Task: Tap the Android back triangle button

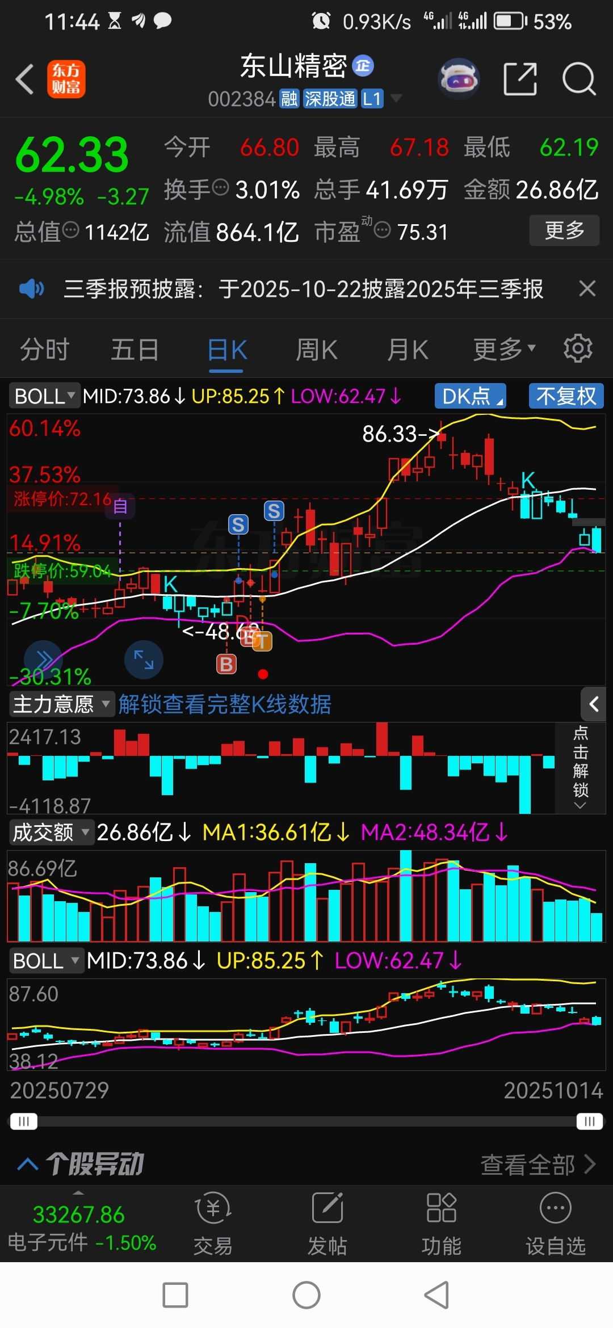Action: pos(437,1295)
